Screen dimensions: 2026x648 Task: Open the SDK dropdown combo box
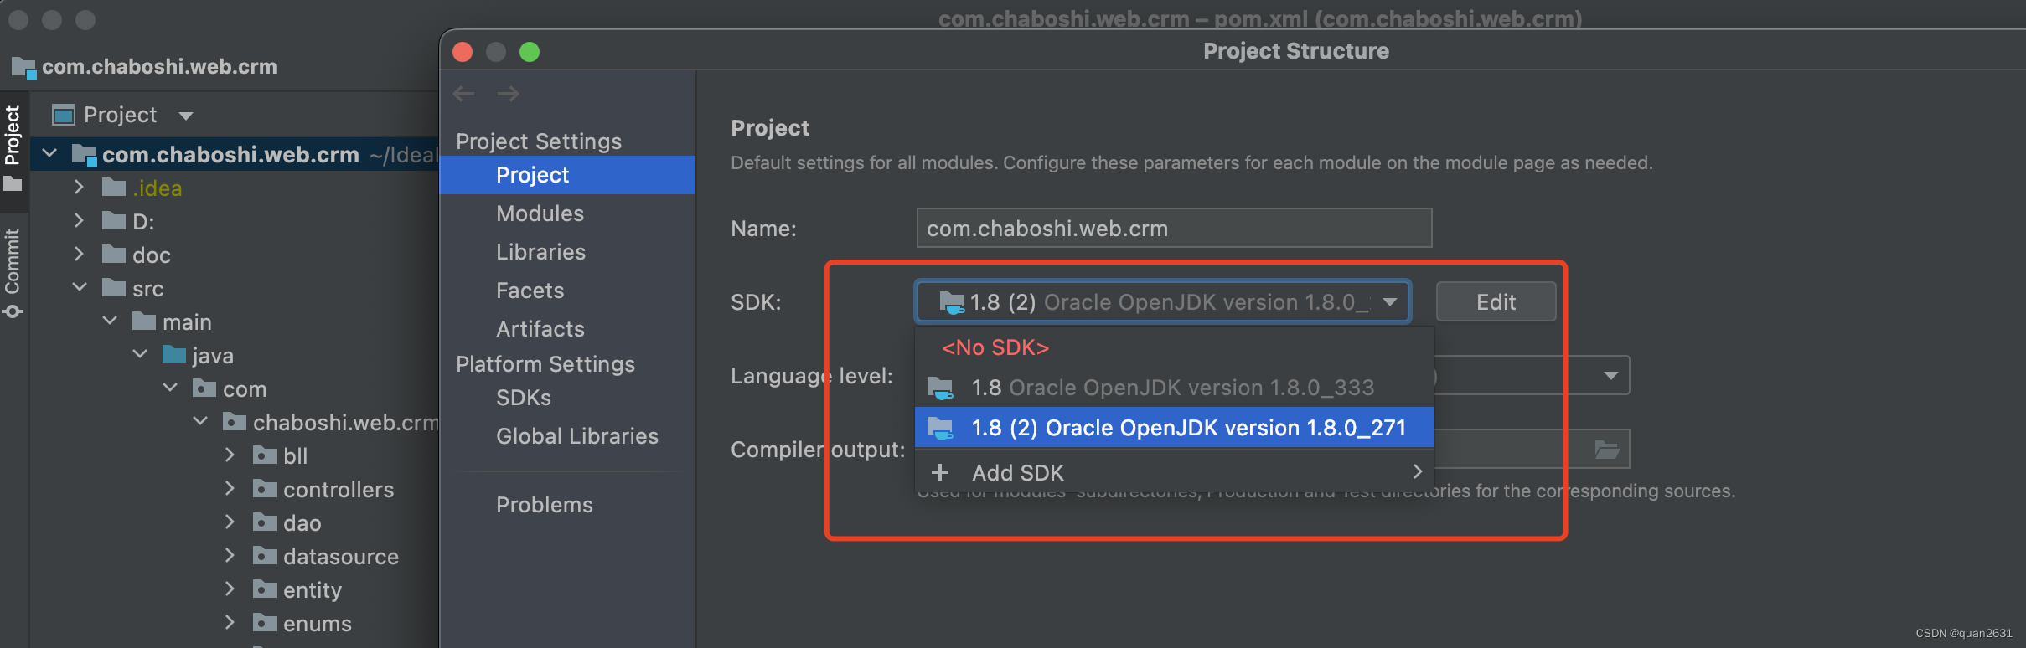point(1163,301)
